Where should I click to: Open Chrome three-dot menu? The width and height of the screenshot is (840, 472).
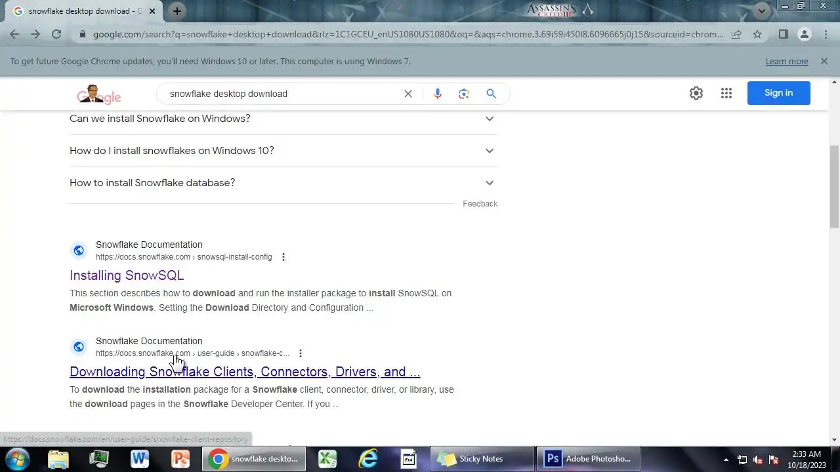click(x=825, y=34)
